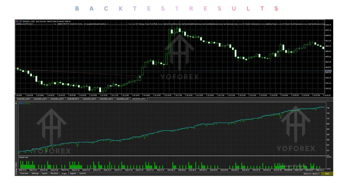Click the 2026.09.04 date label
Viewport: 345px width, 194px height.
(224, 170)
